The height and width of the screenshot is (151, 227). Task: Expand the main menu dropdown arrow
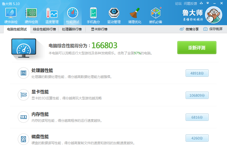tap(208, 3)
